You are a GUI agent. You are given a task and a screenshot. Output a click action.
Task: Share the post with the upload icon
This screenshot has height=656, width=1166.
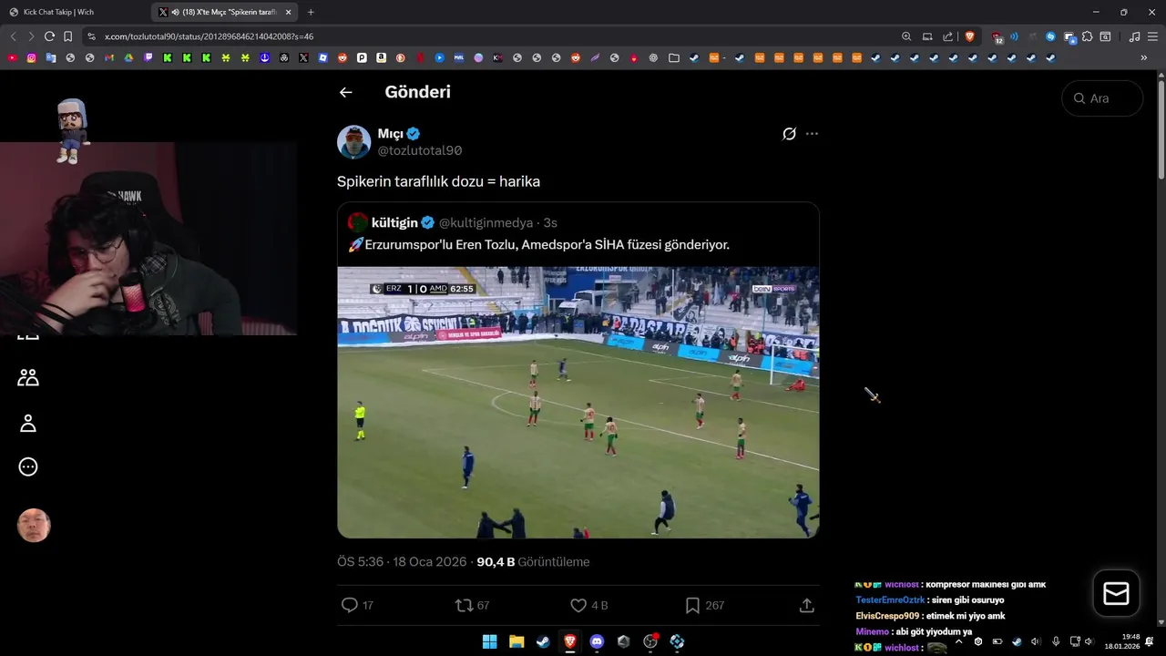(x=806, y=605)
